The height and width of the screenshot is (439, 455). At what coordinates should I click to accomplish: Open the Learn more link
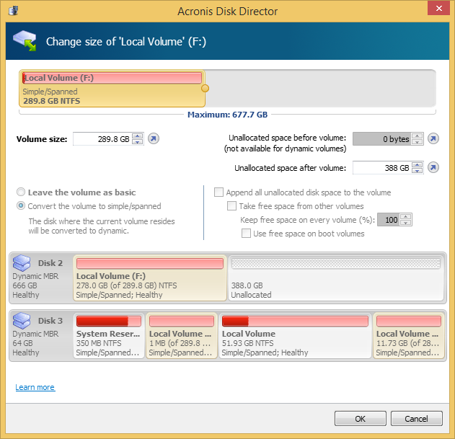[x=35, y=387]
